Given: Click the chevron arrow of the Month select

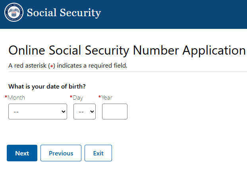Looking at the screenshot, I should (x=64, y=112).
